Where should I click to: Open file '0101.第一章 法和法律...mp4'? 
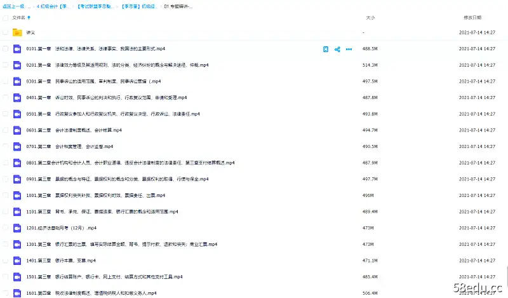point(96,49)
